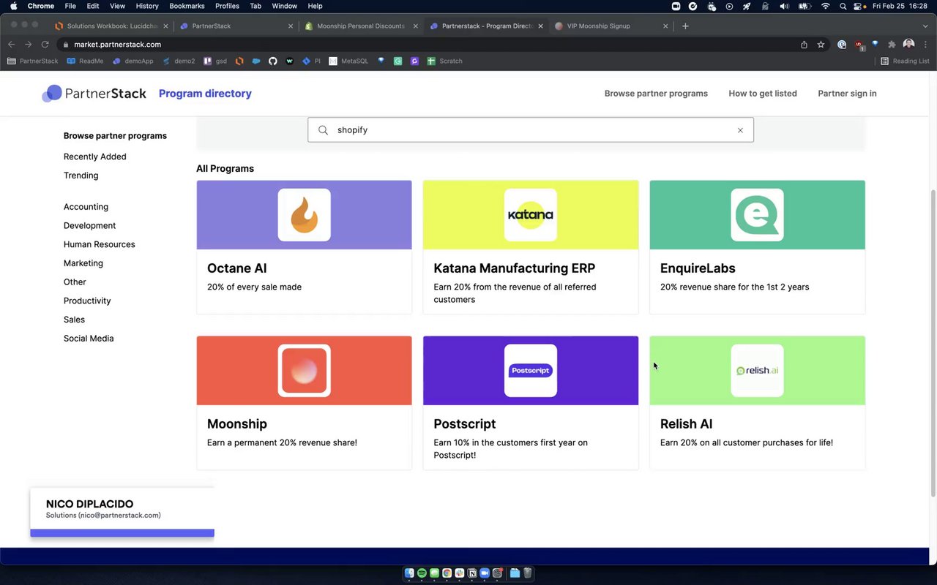Filter by the Productivity category
The height and width of the screenshot is (585, 937).
pos(87,301)
